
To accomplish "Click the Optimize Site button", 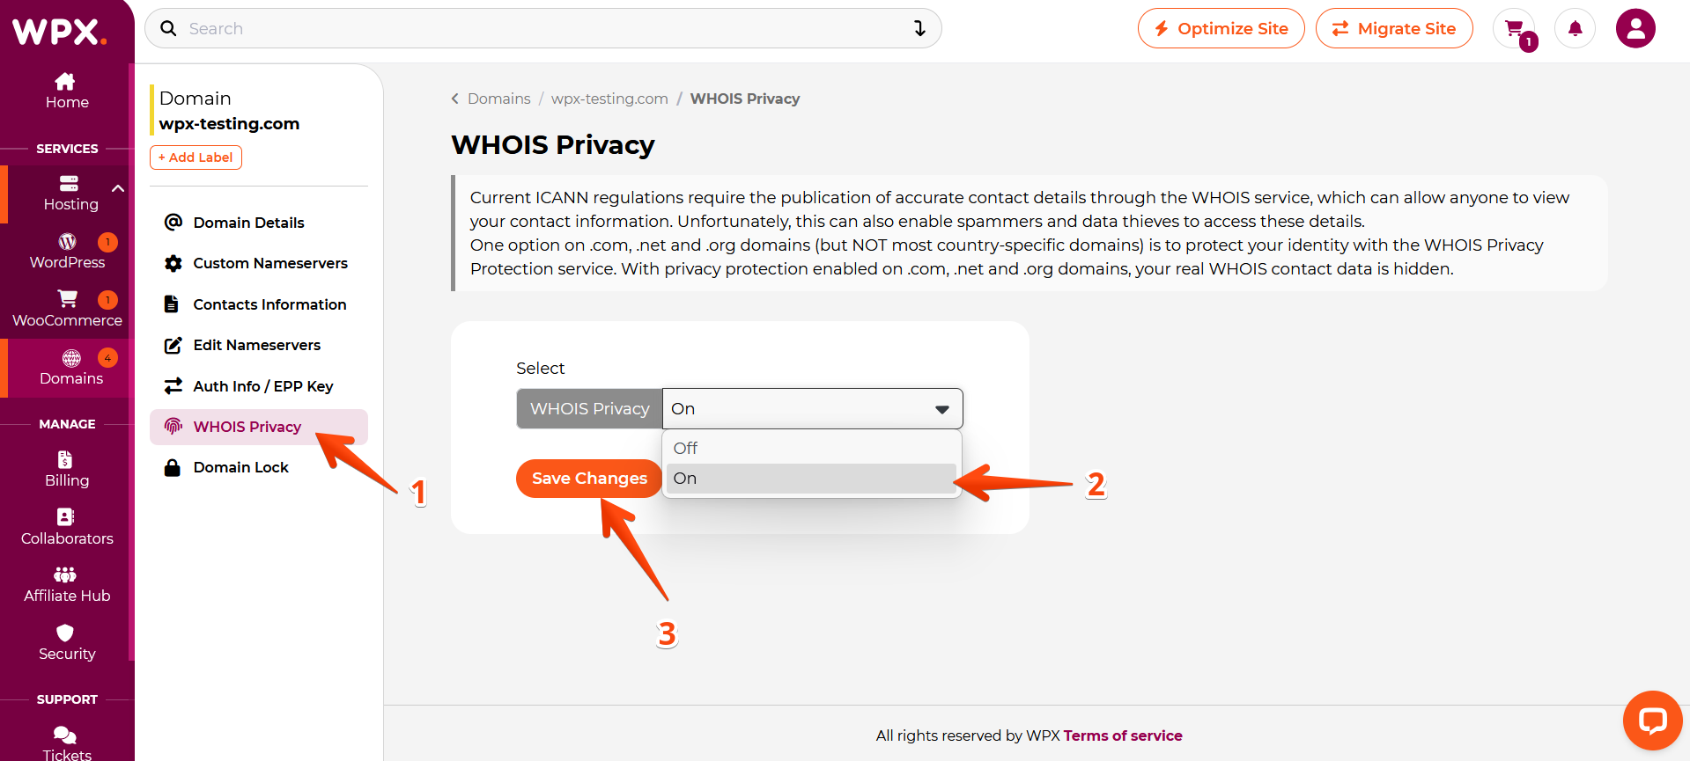I will (x=1221, y=29).
